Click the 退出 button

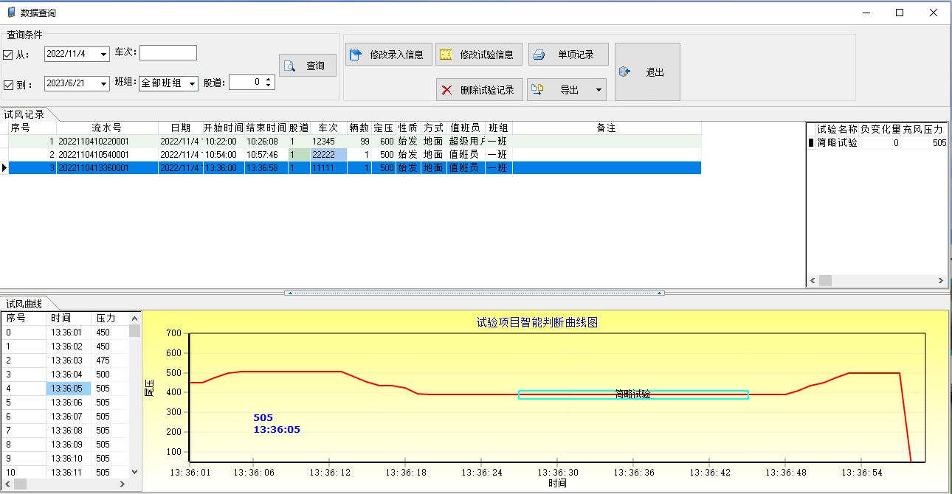(647, 72)
